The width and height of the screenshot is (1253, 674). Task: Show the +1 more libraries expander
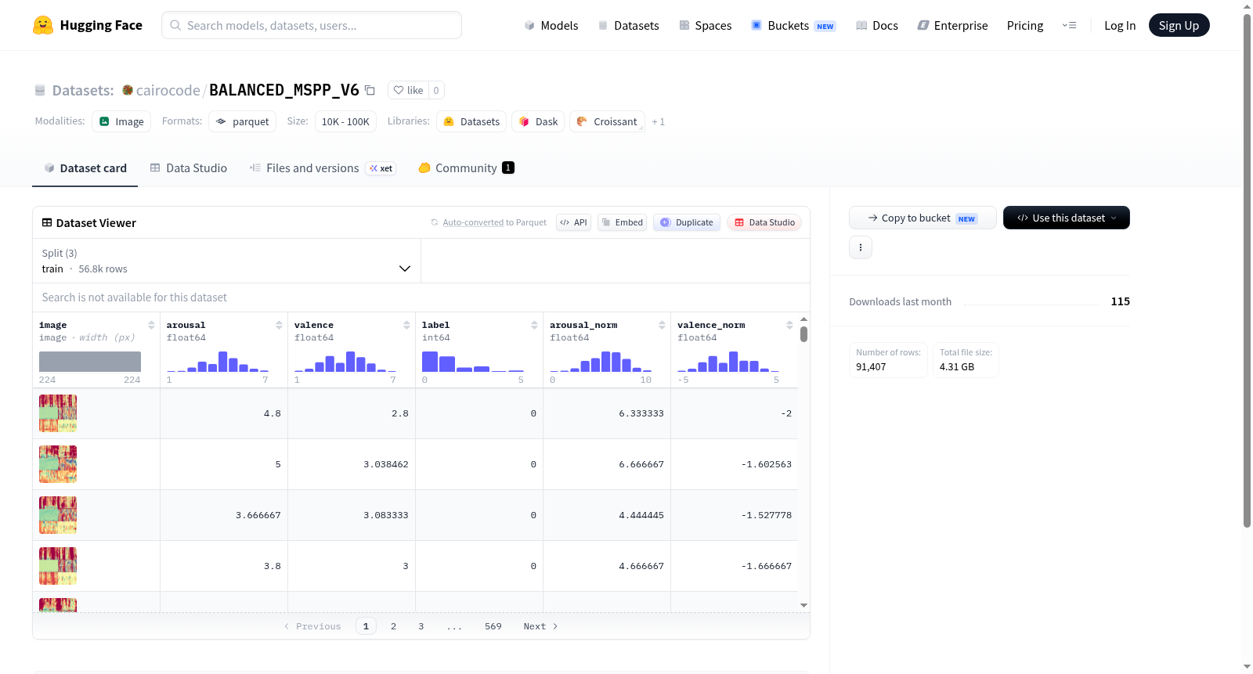(658, 122)
